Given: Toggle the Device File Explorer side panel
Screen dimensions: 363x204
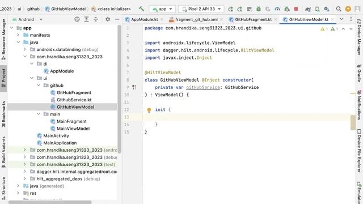Looking at the screenshot, I should point(359,151).
